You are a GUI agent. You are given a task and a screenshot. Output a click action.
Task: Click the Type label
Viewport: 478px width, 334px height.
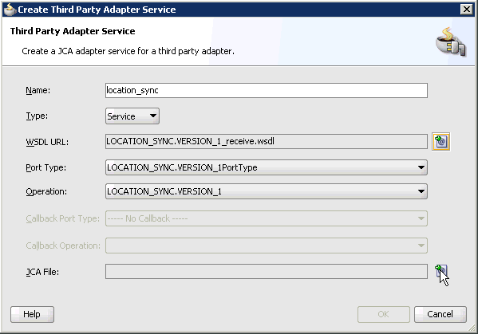37,116
